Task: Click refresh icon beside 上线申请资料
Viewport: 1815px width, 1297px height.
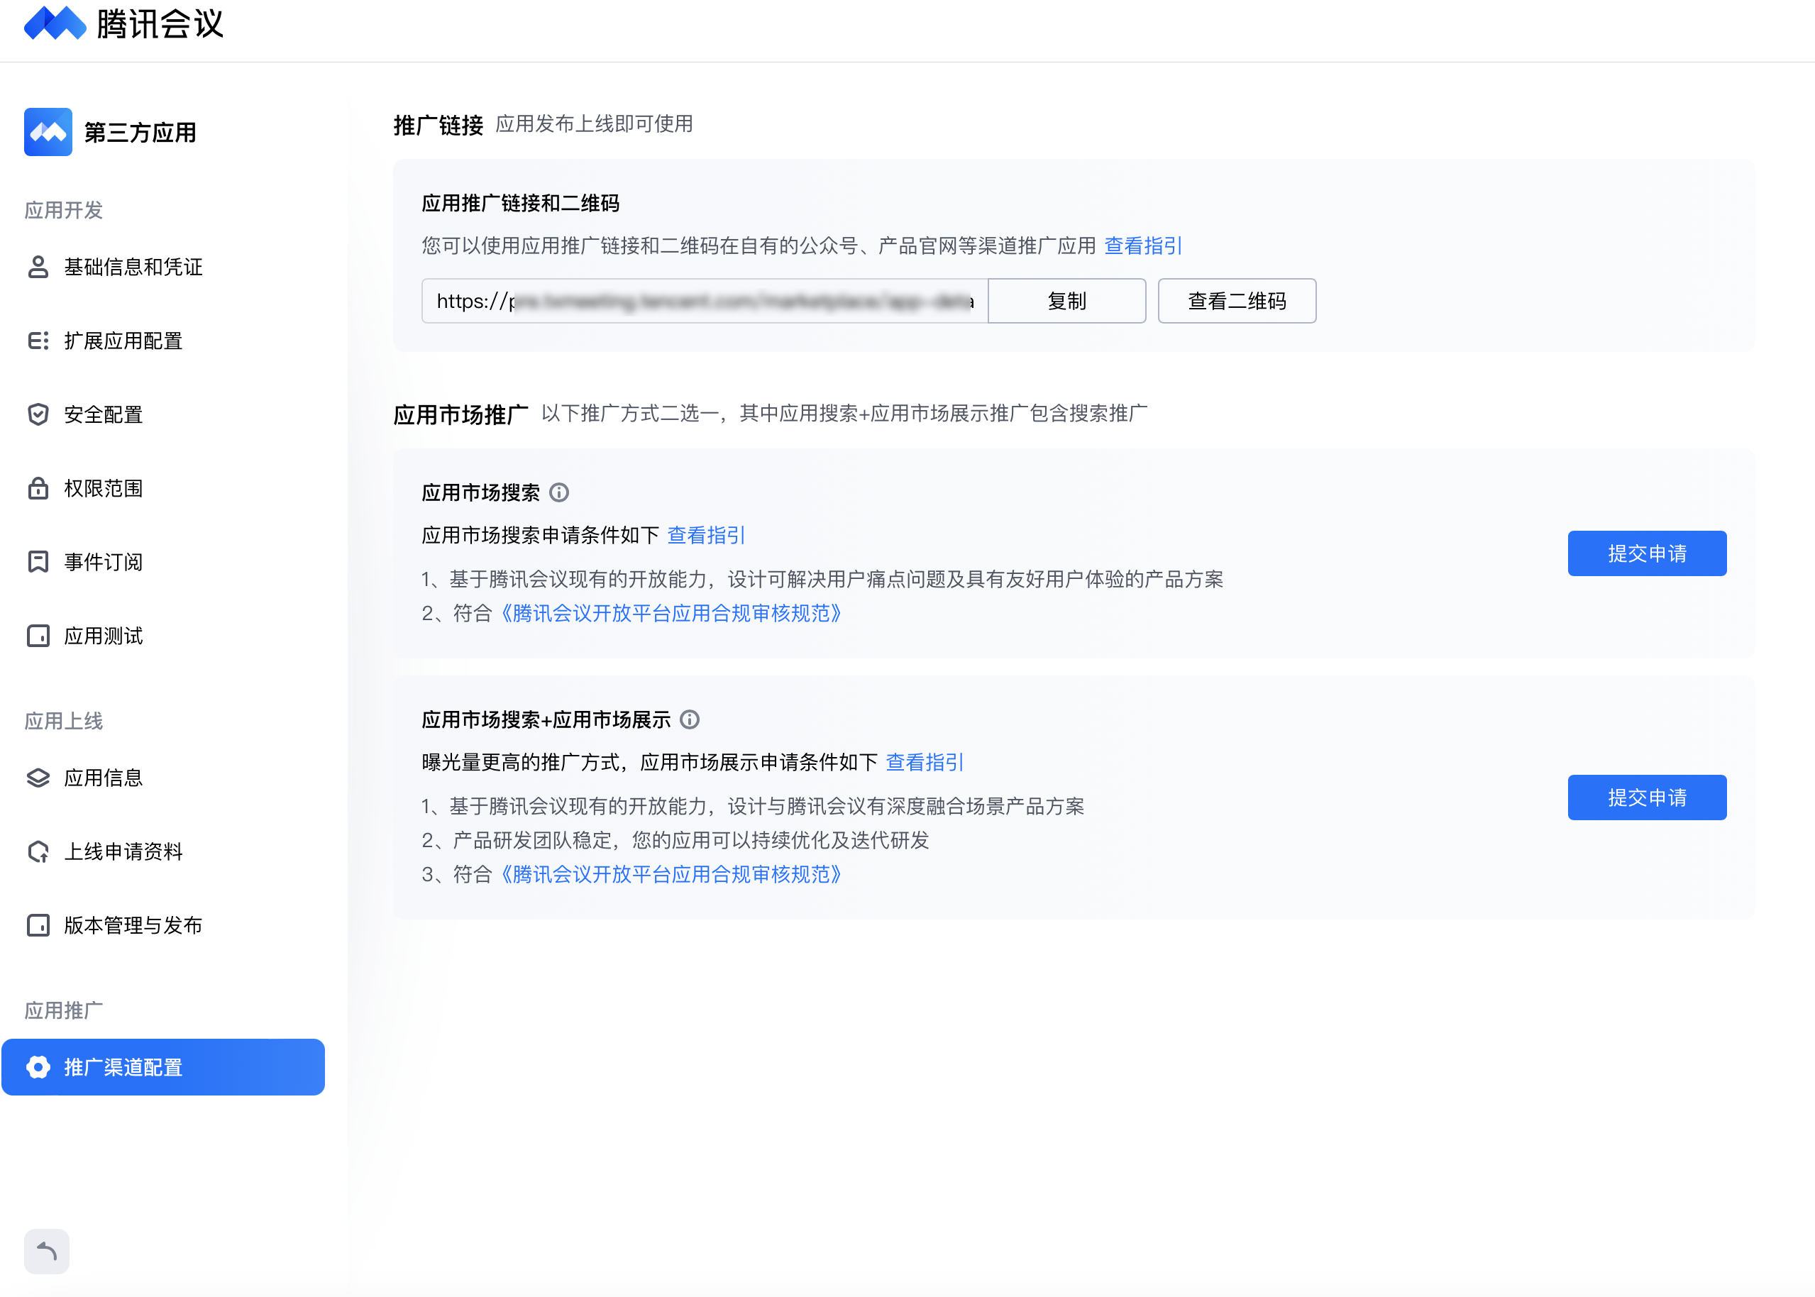Action: click(38, 851)
